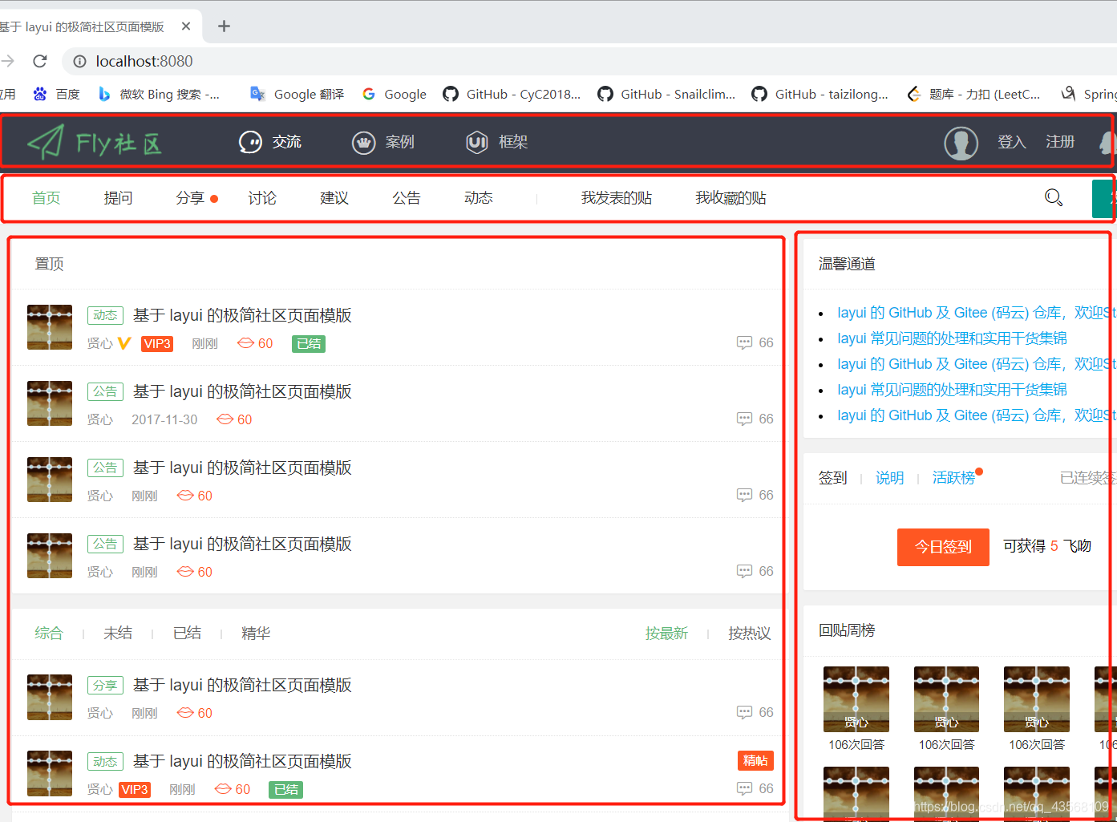Open the 框架 section in header
Viewport: 1117px width, 822px height.
[497, 142]
